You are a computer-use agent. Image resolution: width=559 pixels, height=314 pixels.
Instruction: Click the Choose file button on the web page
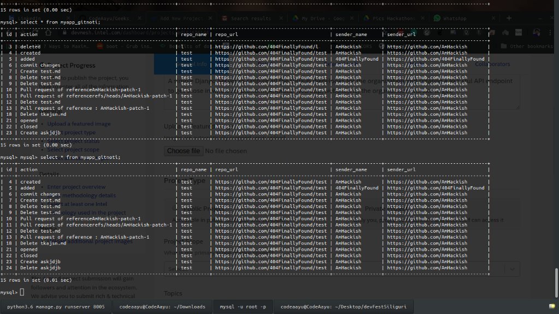[183, 151]
